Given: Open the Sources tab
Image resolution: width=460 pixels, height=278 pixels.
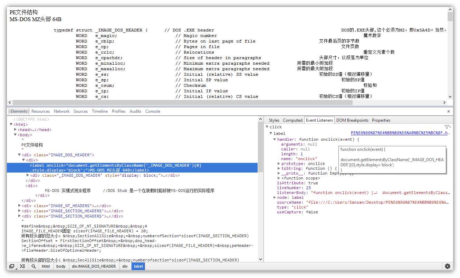Looking at the screenshot, I should (x=80, y=111).
